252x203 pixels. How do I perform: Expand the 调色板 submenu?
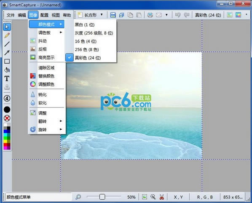point(47,32)
